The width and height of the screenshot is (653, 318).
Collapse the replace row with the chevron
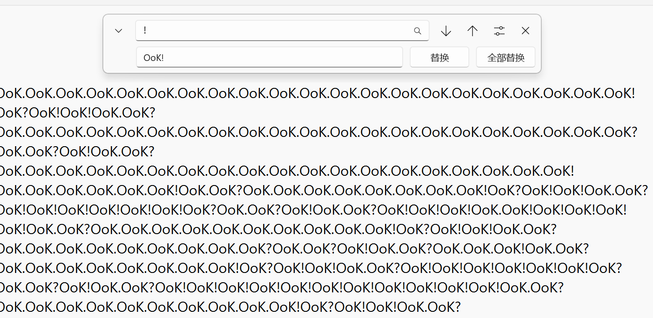tap(118, 31)
